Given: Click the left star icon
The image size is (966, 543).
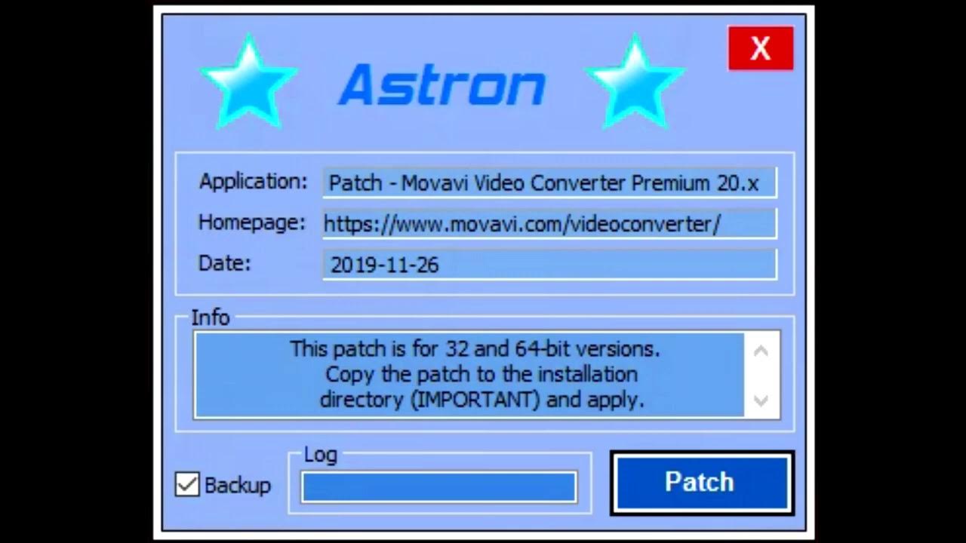Looking at the screenshot, I should pos(248,81).
